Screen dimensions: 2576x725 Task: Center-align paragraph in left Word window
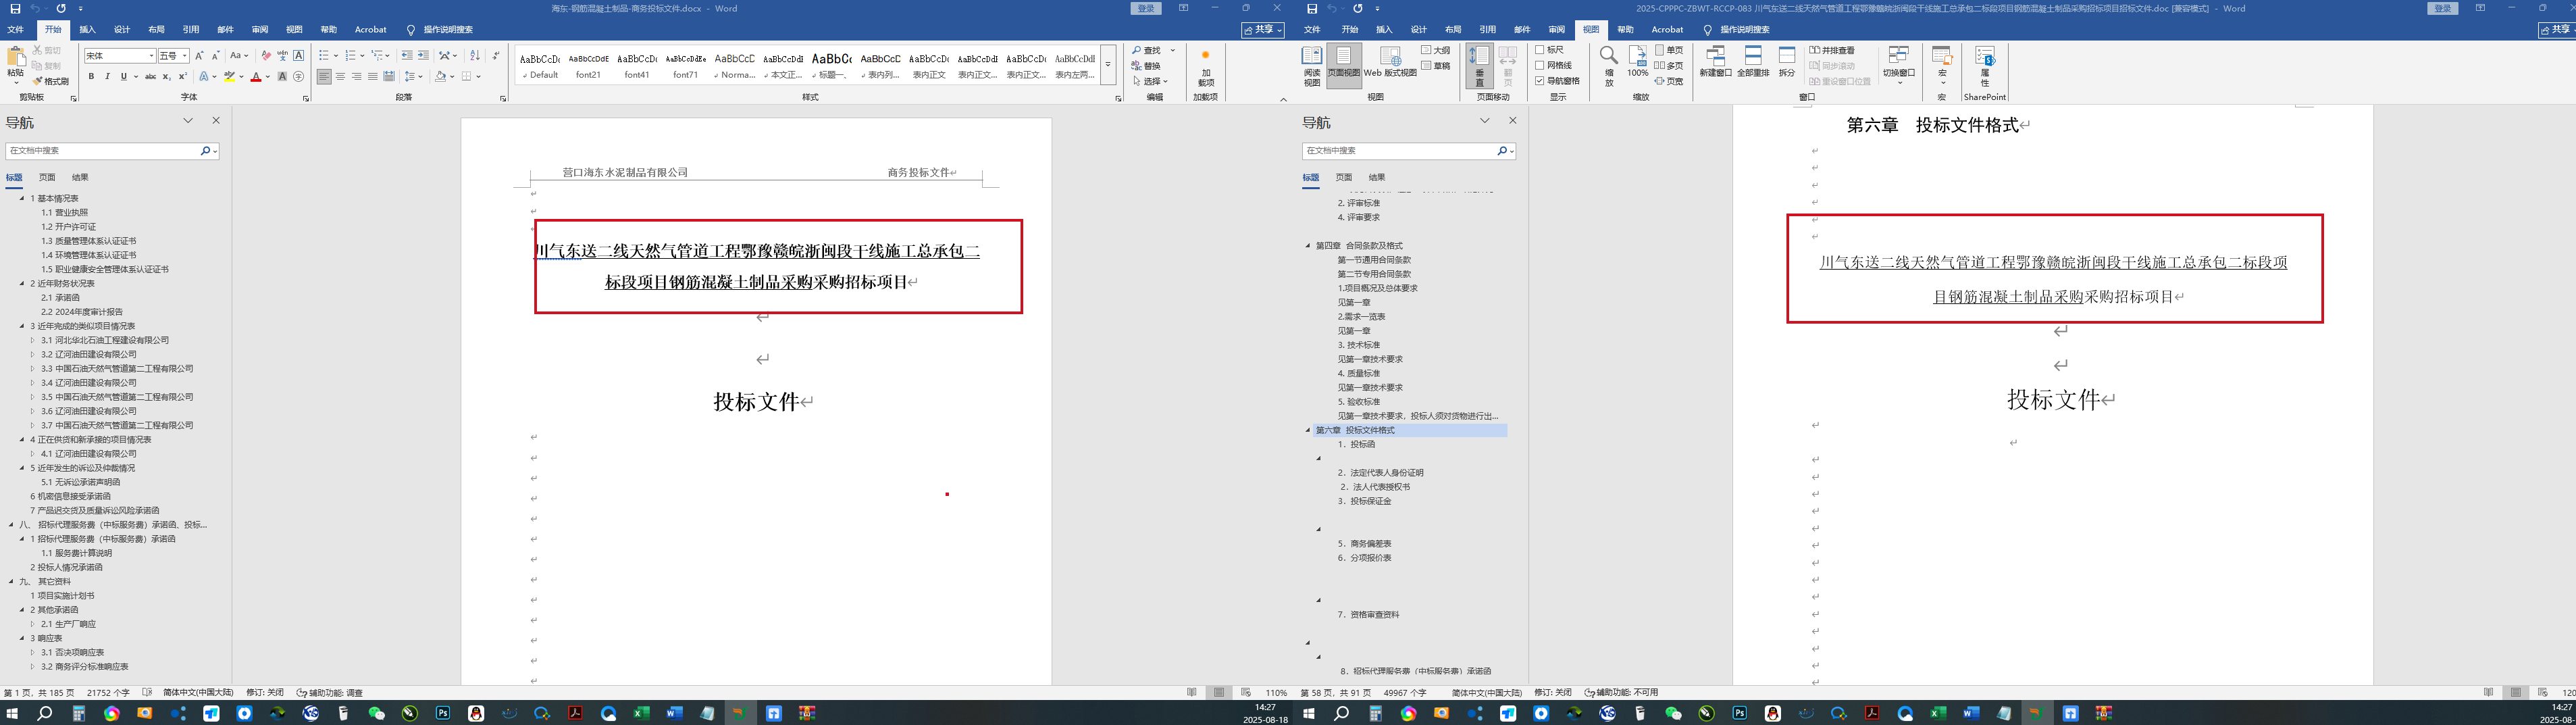pyautogui.click(x=340, y=76)
